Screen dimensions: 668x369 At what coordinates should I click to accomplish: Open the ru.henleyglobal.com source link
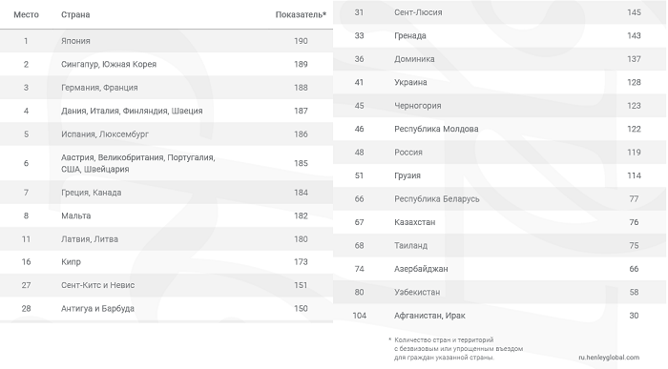[609, 358]
